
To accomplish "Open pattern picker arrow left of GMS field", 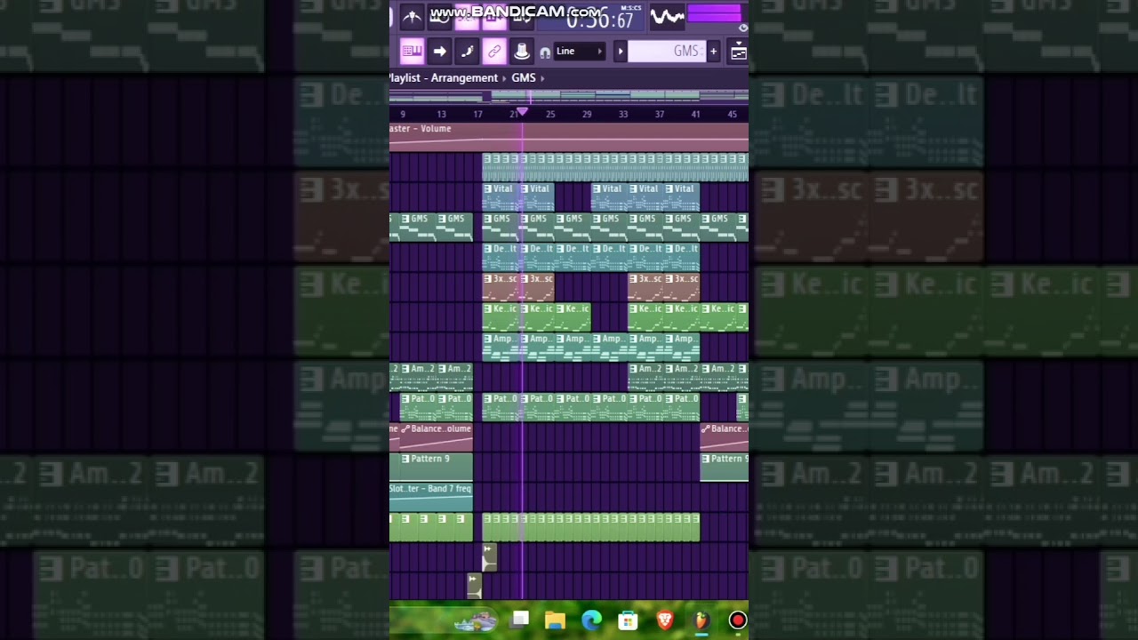I will coord(620,52).
